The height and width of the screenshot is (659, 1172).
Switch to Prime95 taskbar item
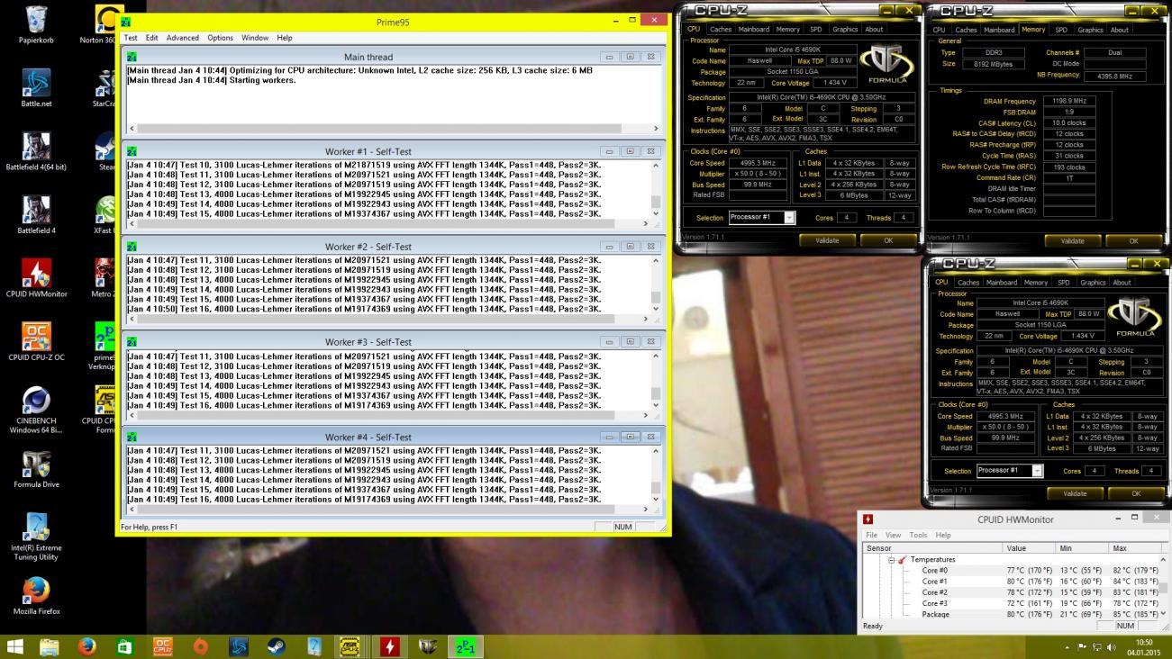(466, 646)
